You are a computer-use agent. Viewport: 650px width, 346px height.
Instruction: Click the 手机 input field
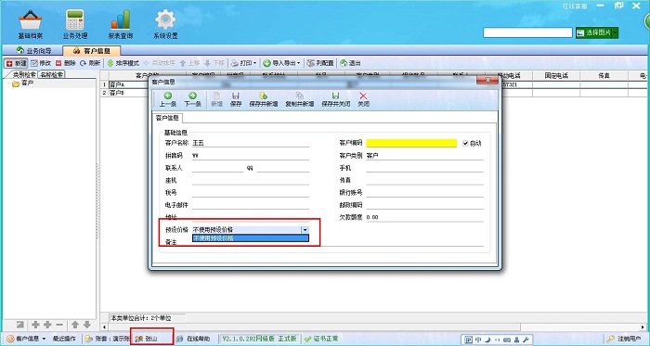pyautogui.click(x=424, y=168)
